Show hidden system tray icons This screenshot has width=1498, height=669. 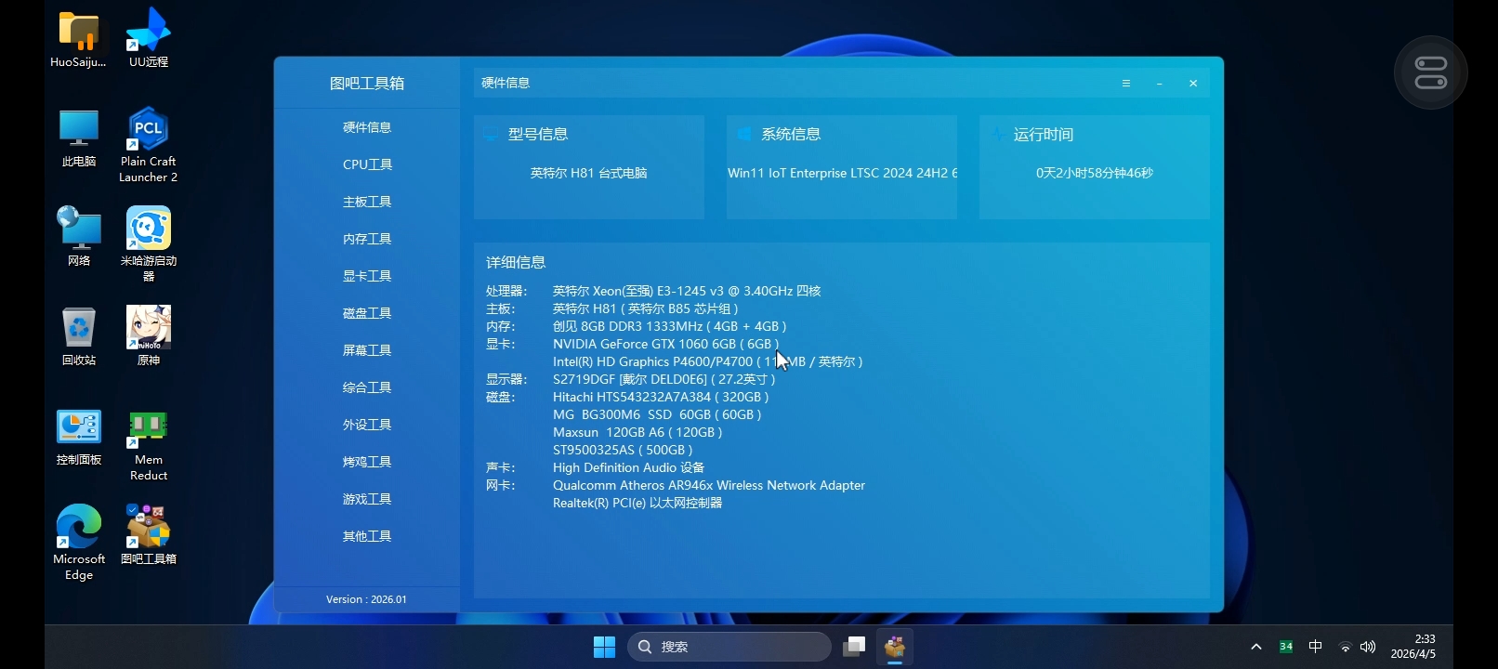point(1256,647)
